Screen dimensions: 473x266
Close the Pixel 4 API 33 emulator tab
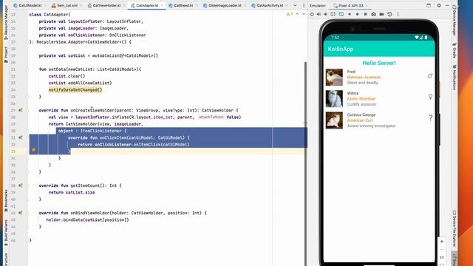367,5
